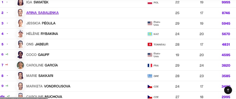Screen dimensions: 236x99
Task: Click Jessica Pégula's USA flag icon
Action: pyautogui.click(x=150, y=23)
